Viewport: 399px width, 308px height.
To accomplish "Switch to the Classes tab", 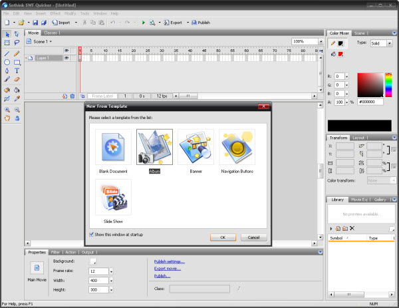I will point(51,32).
